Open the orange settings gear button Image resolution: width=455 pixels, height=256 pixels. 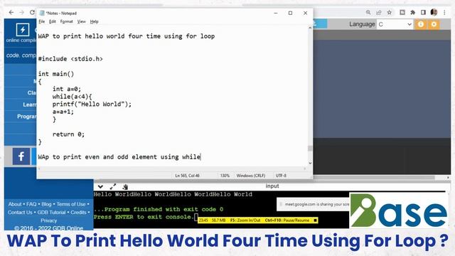coord(434,24)
